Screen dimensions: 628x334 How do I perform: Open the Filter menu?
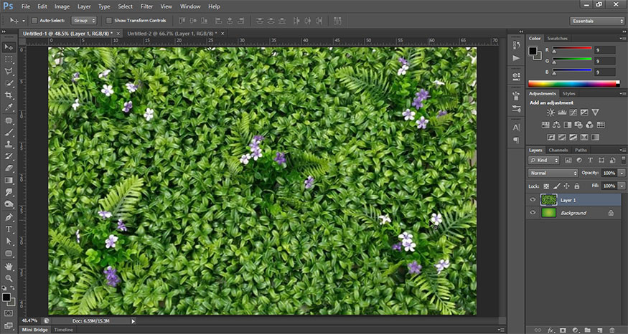click(146, 6)
